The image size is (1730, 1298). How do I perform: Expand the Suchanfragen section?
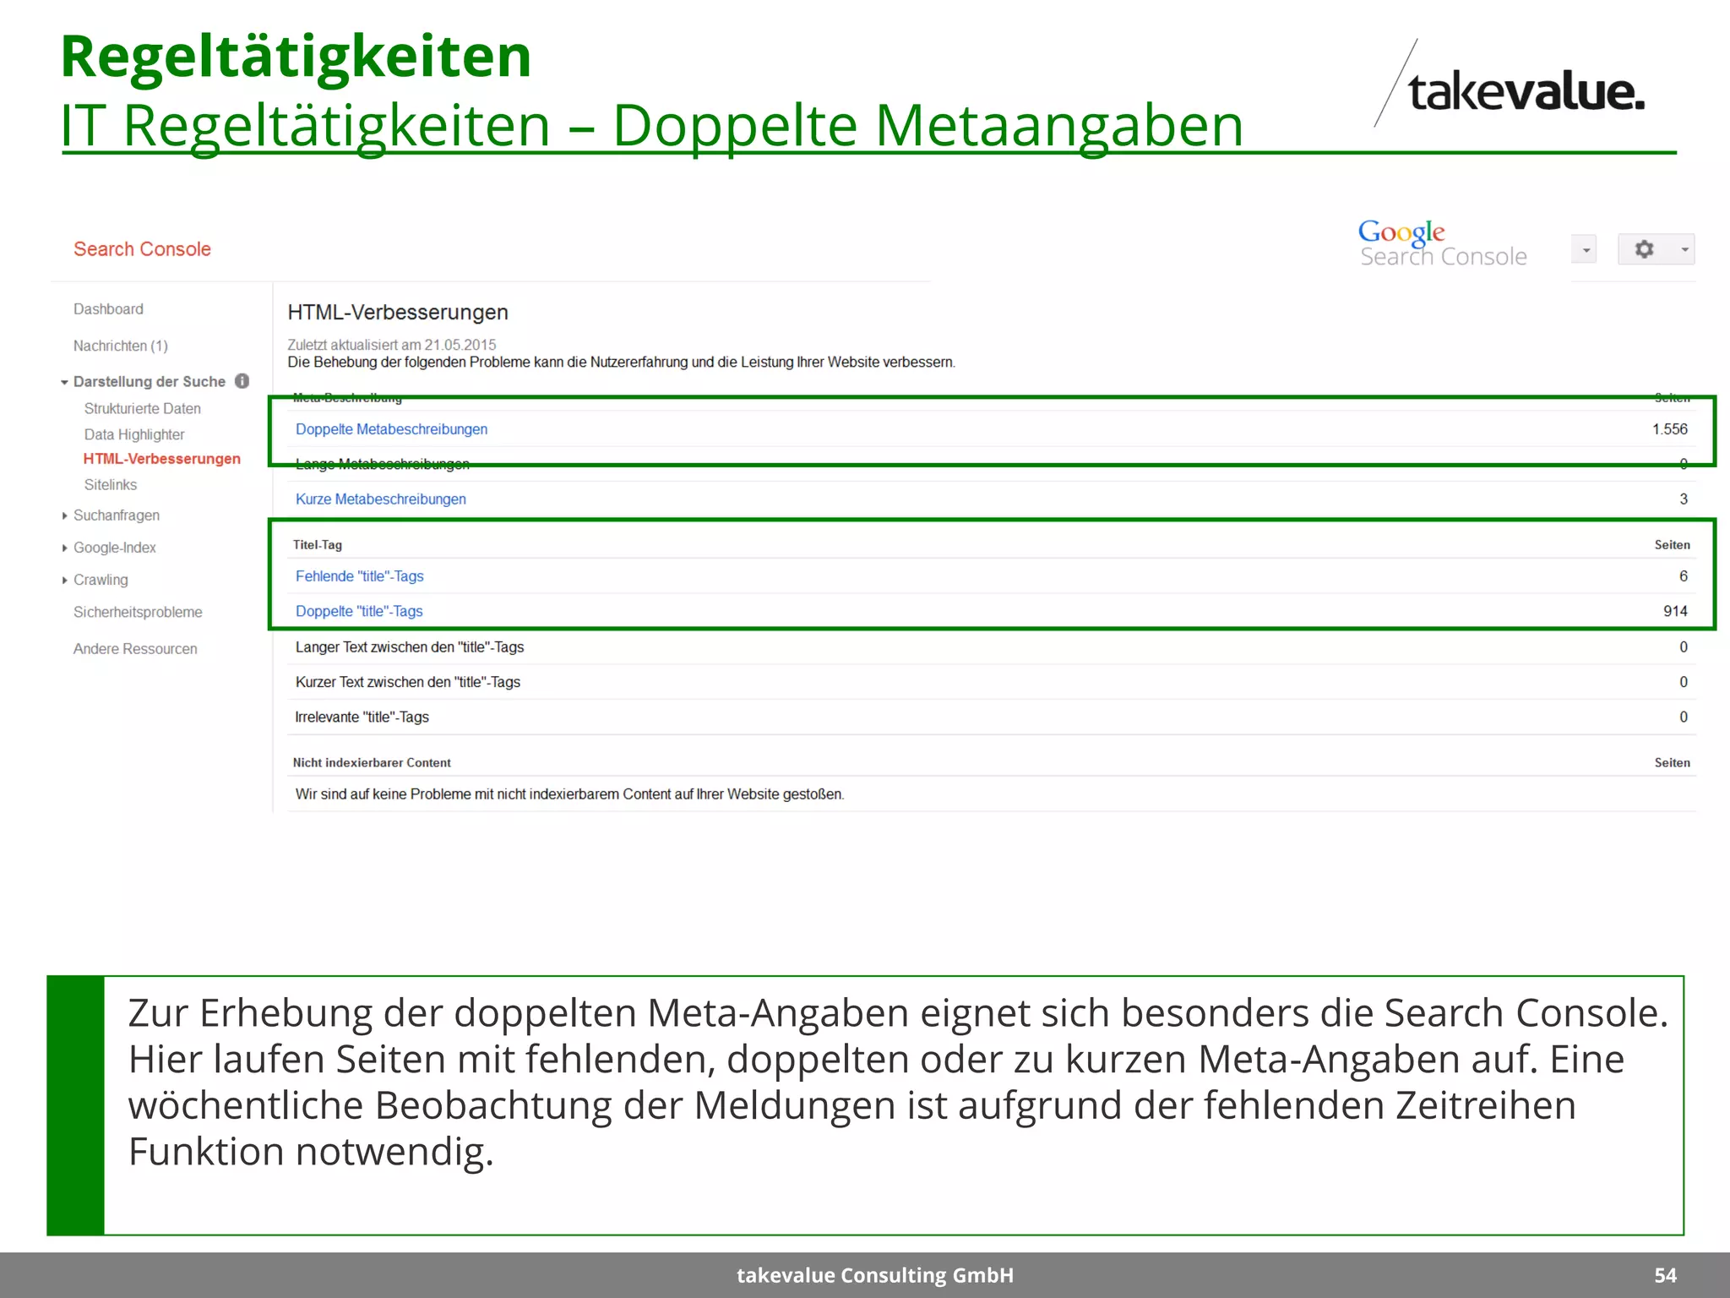point(64,515)
